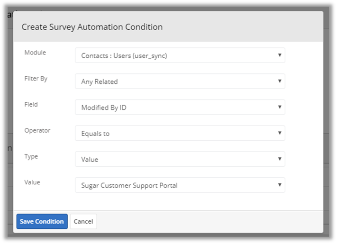
Task: Open the Sugar Customer Support Portal value dropdown
Action: tap(180, 185)
